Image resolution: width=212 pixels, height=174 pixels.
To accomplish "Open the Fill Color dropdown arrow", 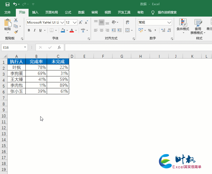I will pyautogui.click(x=67, y=30).
